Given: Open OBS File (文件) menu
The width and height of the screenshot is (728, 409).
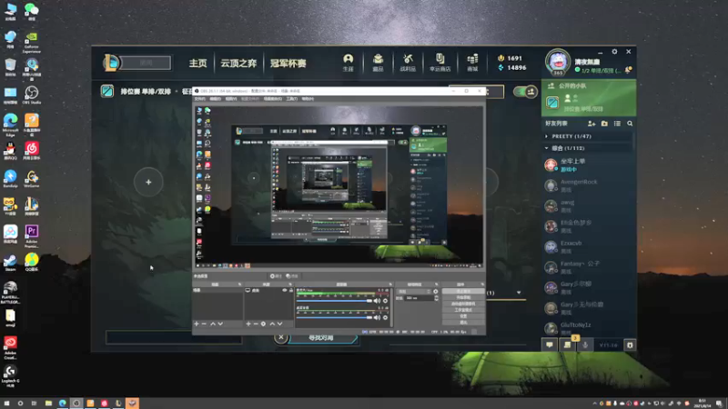Looking at the screenshot, I should click(x=199, y=99).
